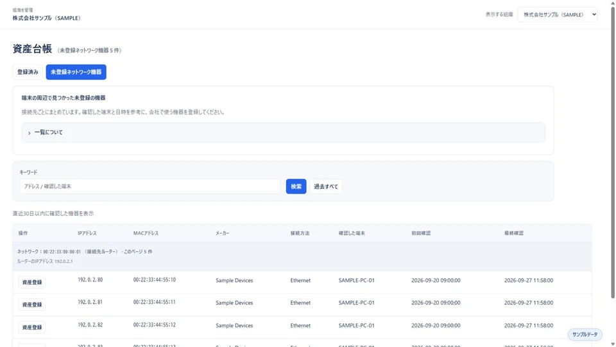Click the 株式会社サンプル(SAMPLE) header title
Viewport: 616px width, 347px height.
(x=46, y=18)
